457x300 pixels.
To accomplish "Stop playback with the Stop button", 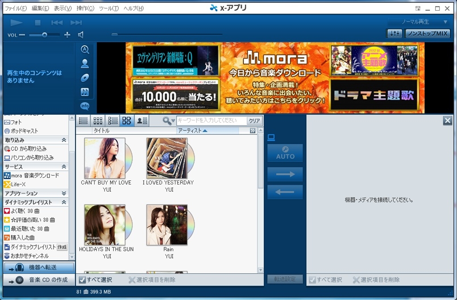I will 37,22.
